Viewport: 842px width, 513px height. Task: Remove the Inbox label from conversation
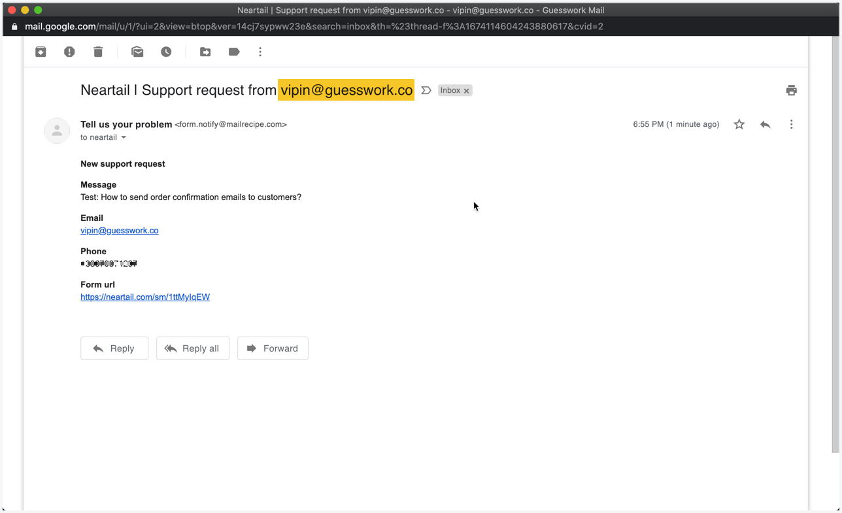[467, 91]
